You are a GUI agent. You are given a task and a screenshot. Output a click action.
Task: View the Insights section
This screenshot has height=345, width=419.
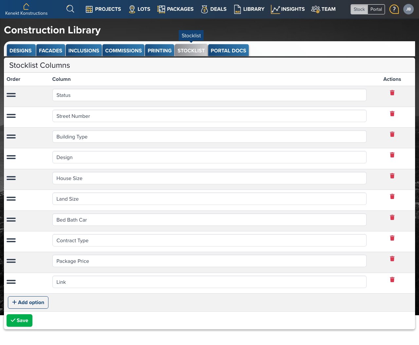[288, 9]
